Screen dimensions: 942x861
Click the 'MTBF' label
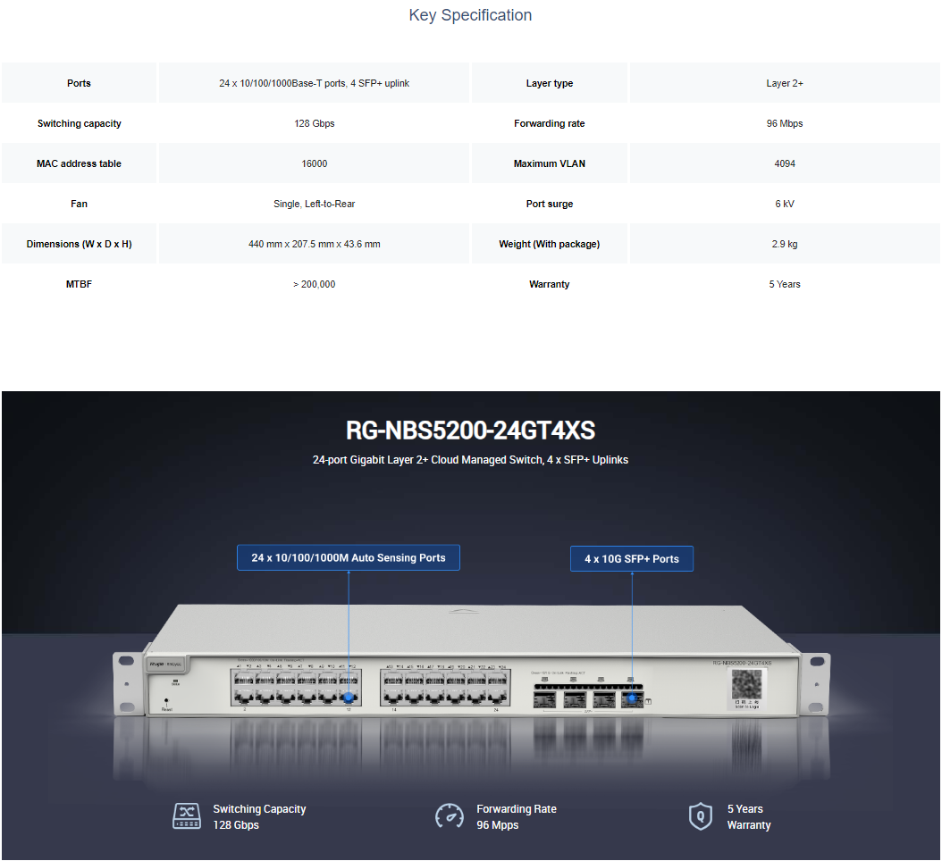click(x=79, y=285)
